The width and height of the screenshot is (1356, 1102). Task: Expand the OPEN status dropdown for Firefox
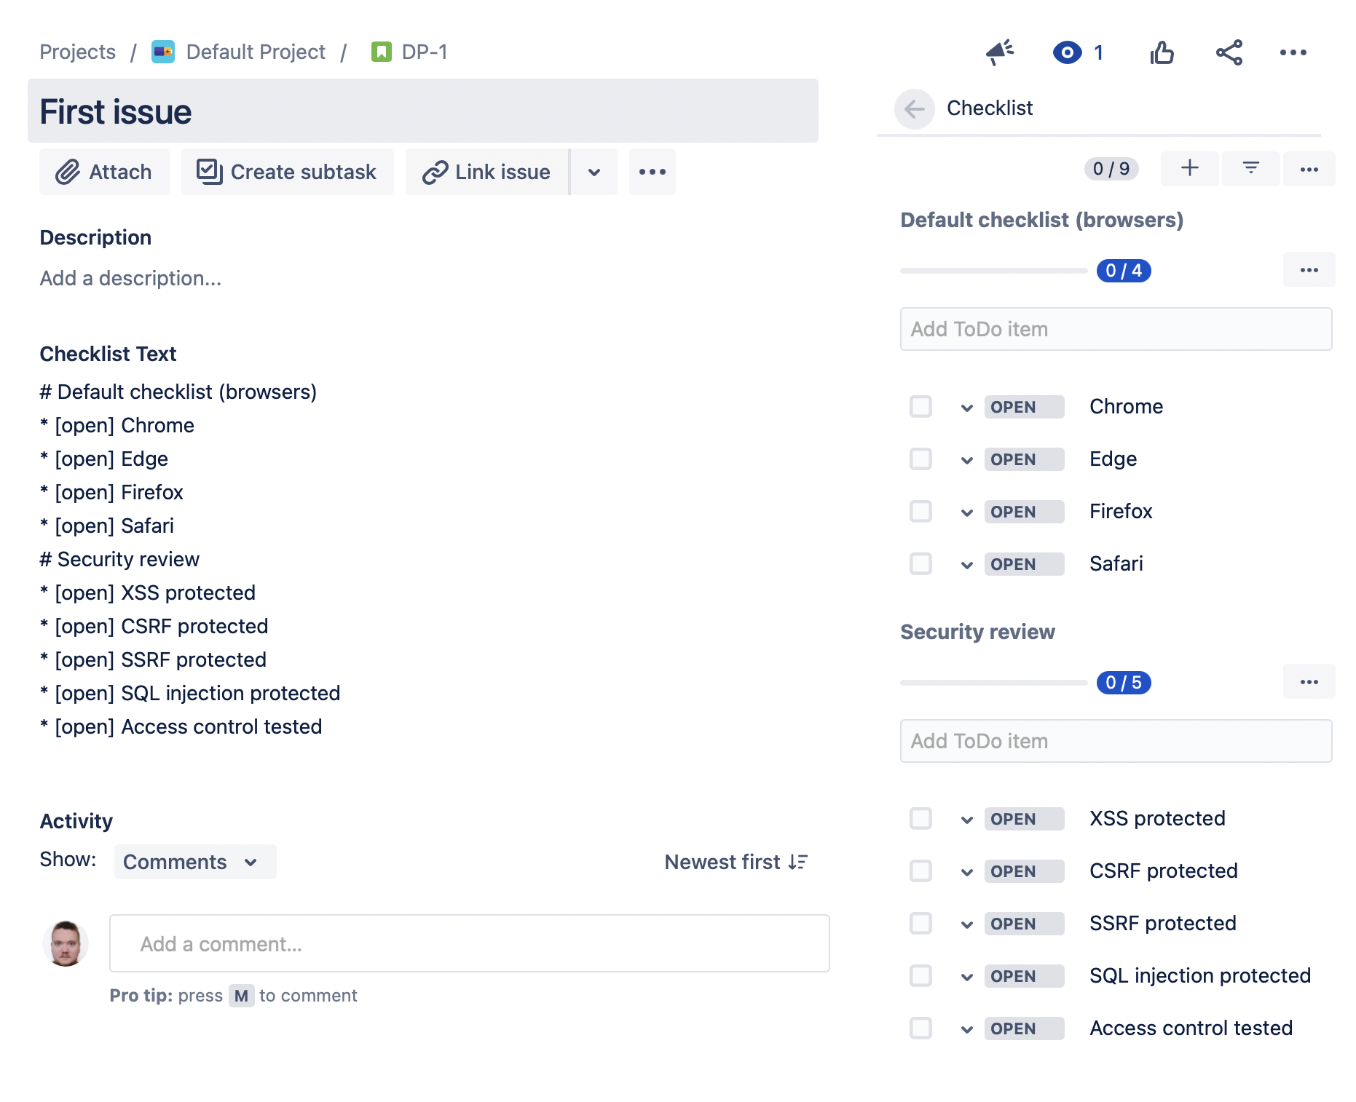tap(967, 512)
